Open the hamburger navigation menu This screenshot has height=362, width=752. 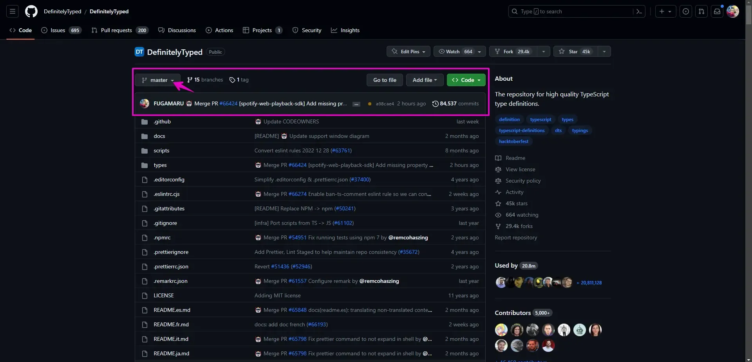coord(13,11)
